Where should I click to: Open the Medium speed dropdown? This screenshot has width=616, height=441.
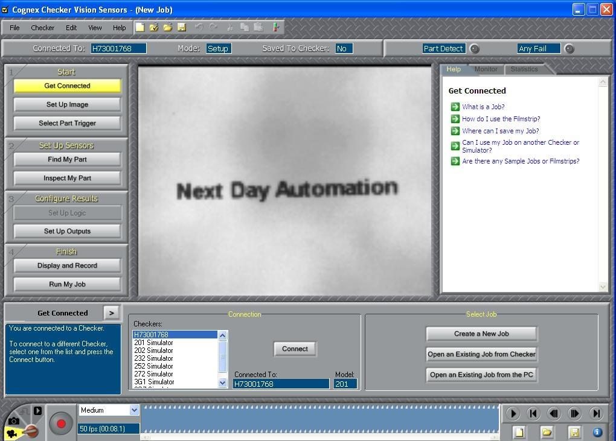134,410
